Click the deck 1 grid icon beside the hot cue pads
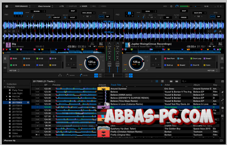227x145 pixels. (5, 58)
